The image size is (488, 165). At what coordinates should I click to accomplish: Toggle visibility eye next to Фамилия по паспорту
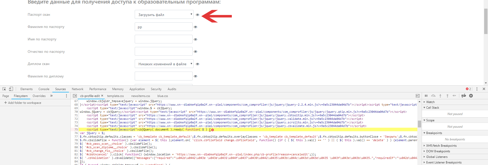point(195,27)
